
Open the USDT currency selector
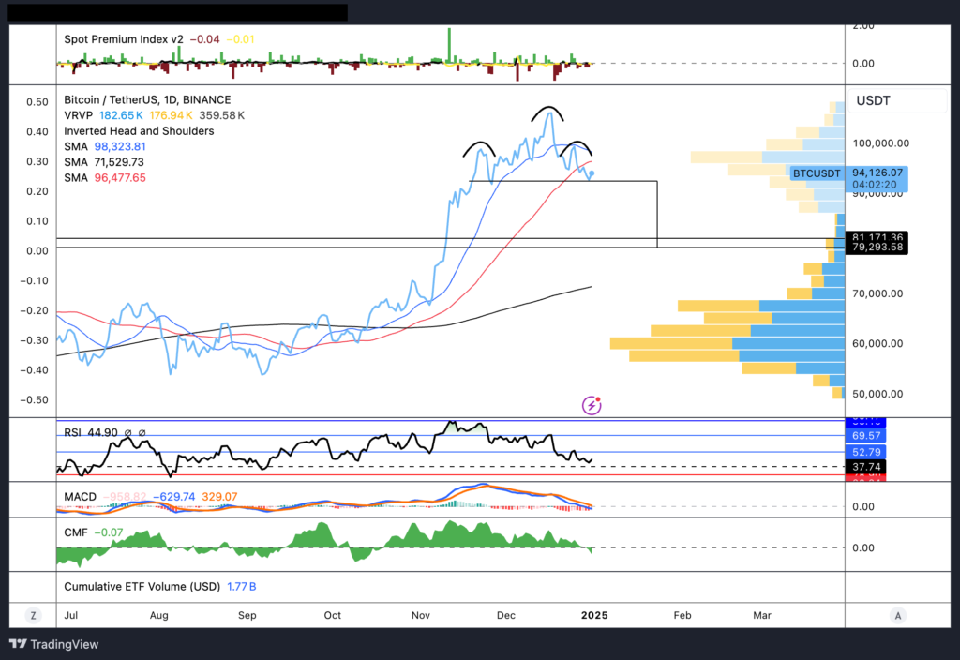point(874,100)
